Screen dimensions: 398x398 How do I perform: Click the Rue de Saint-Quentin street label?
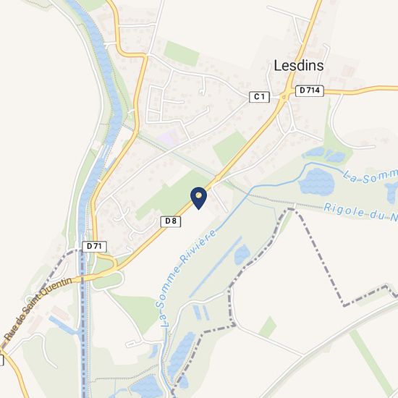38,309
